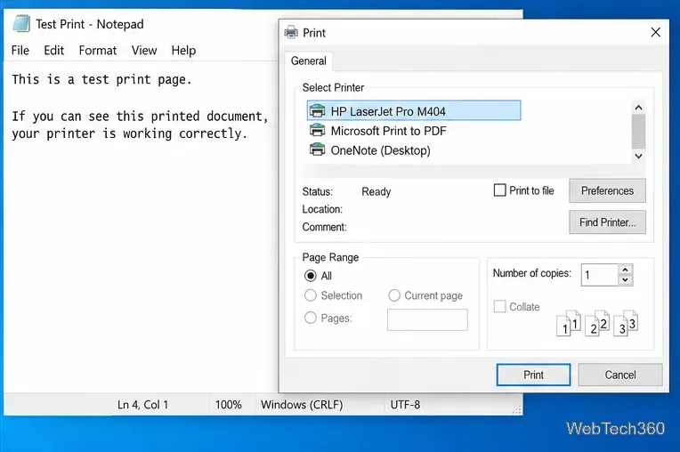680x452 pixels.
Task: Select the Pages radio button
Action: 310,318
